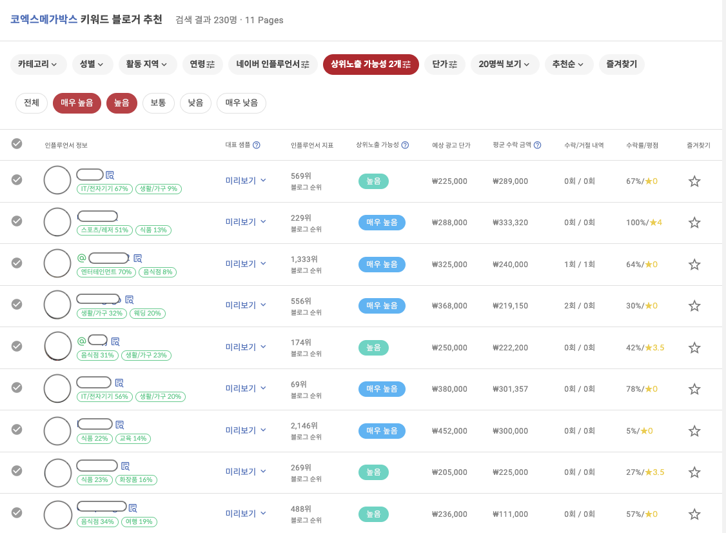Open the 상위노출 가능성 2개 filter
The height and width of the screenshot is (533, 726).
371,65
